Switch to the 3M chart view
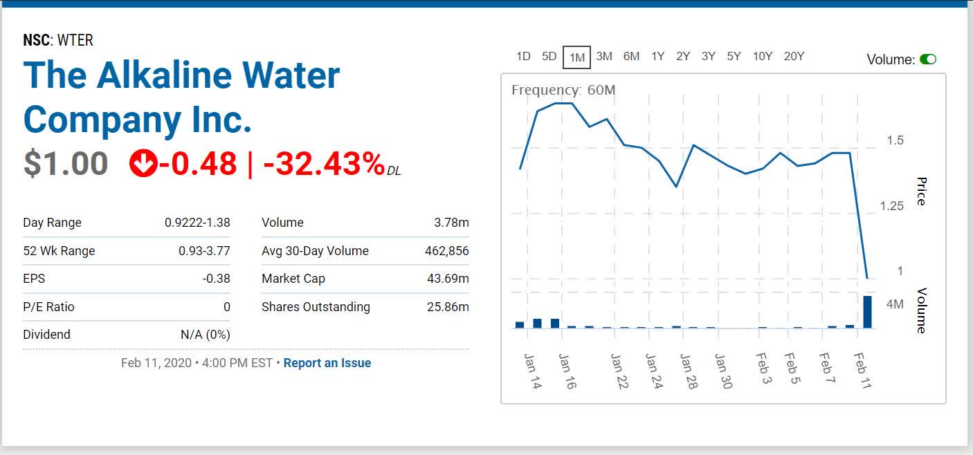Screen dimensions: 973x455 click(605, 56)
